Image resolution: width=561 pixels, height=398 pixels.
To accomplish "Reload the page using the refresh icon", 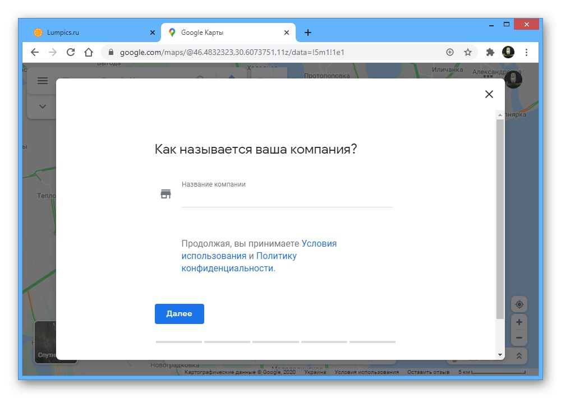I will (x=70, y=52).
